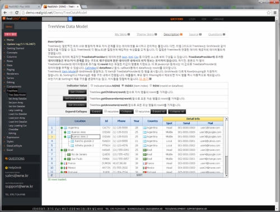Expand the France tree node

coord(62,163)
